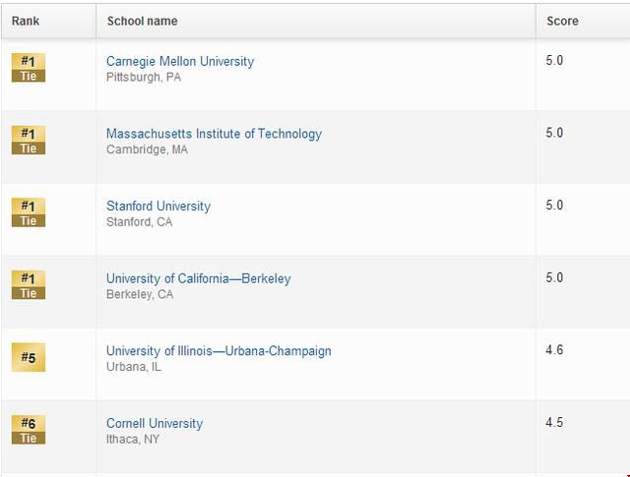This screenshot has width=630, height=477.
Task: Click the #1 Tie badge beside Carnegie Mellon
Action: [x=29, y=68]
